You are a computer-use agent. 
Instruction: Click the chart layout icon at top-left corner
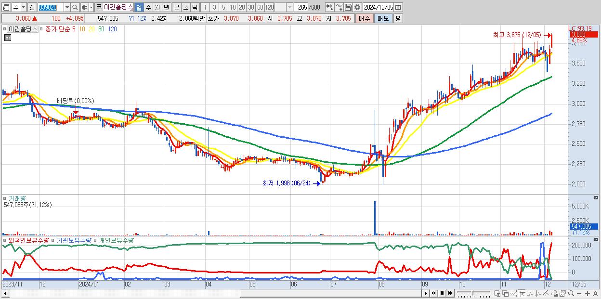click(x=6, y=7)
